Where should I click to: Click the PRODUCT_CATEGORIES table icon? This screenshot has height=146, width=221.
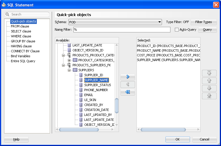point(75,60)
